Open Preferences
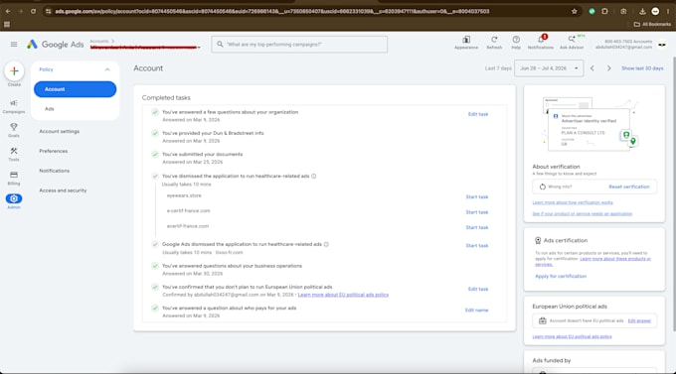The width and height of the screenshot is (676, 374). [x=54, y=151]
